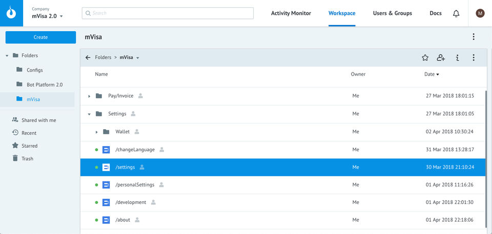This screenshot has height=234, width=492.
Task: Go to the Users & Groups tab
Action: pos(392,13)
